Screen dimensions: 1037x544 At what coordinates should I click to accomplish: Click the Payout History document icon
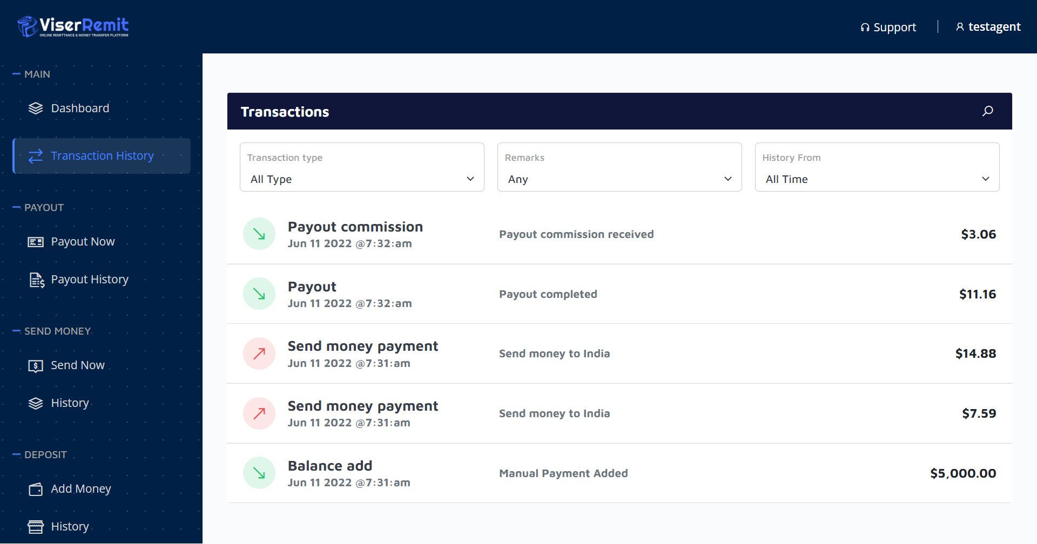point(36,280)
